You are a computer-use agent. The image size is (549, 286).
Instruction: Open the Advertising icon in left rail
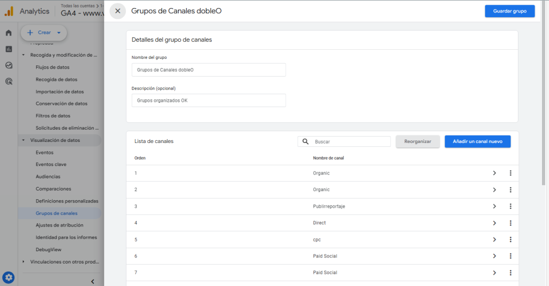pos(9,82)
